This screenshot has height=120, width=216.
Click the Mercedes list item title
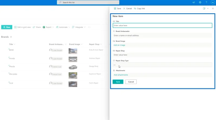pyautogui.click(x=13, y=74)
